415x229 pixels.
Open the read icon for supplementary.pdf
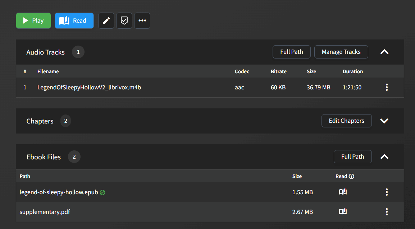tap(343, 212)
